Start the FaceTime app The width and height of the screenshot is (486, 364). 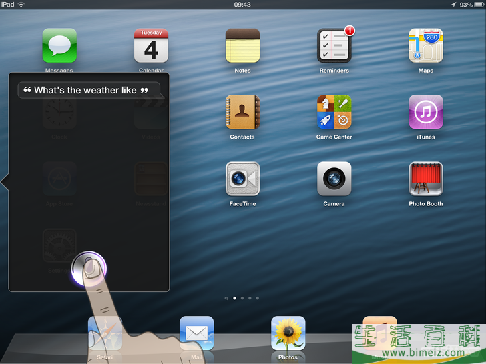243,179
